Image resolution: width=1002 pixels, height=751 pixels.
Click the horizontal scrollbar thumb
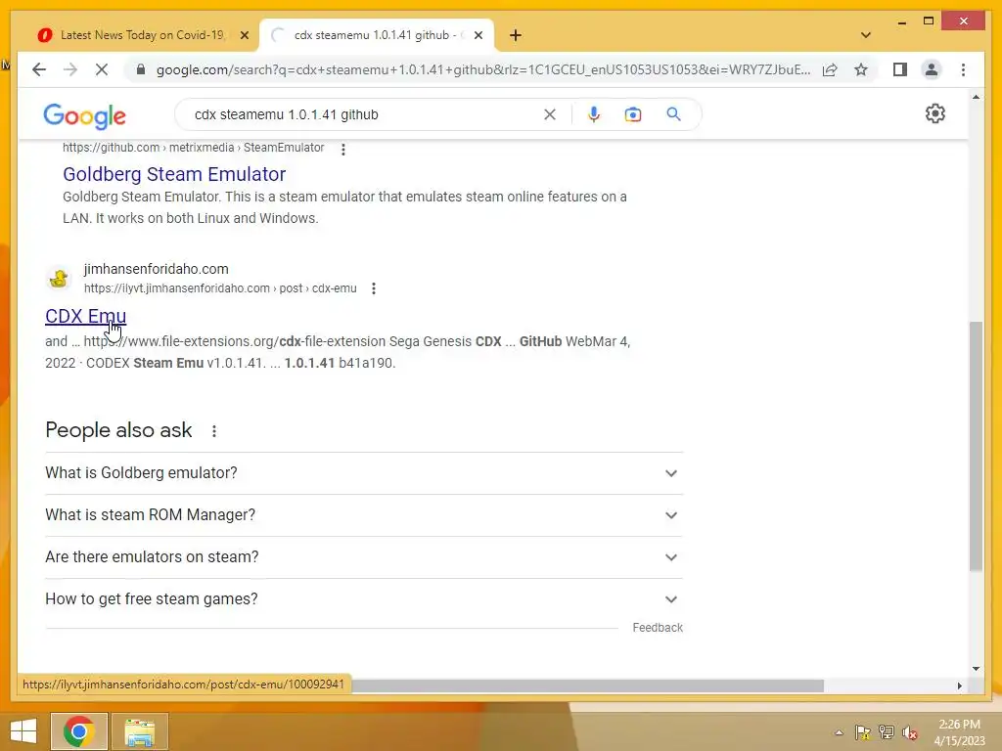point(587,685)
